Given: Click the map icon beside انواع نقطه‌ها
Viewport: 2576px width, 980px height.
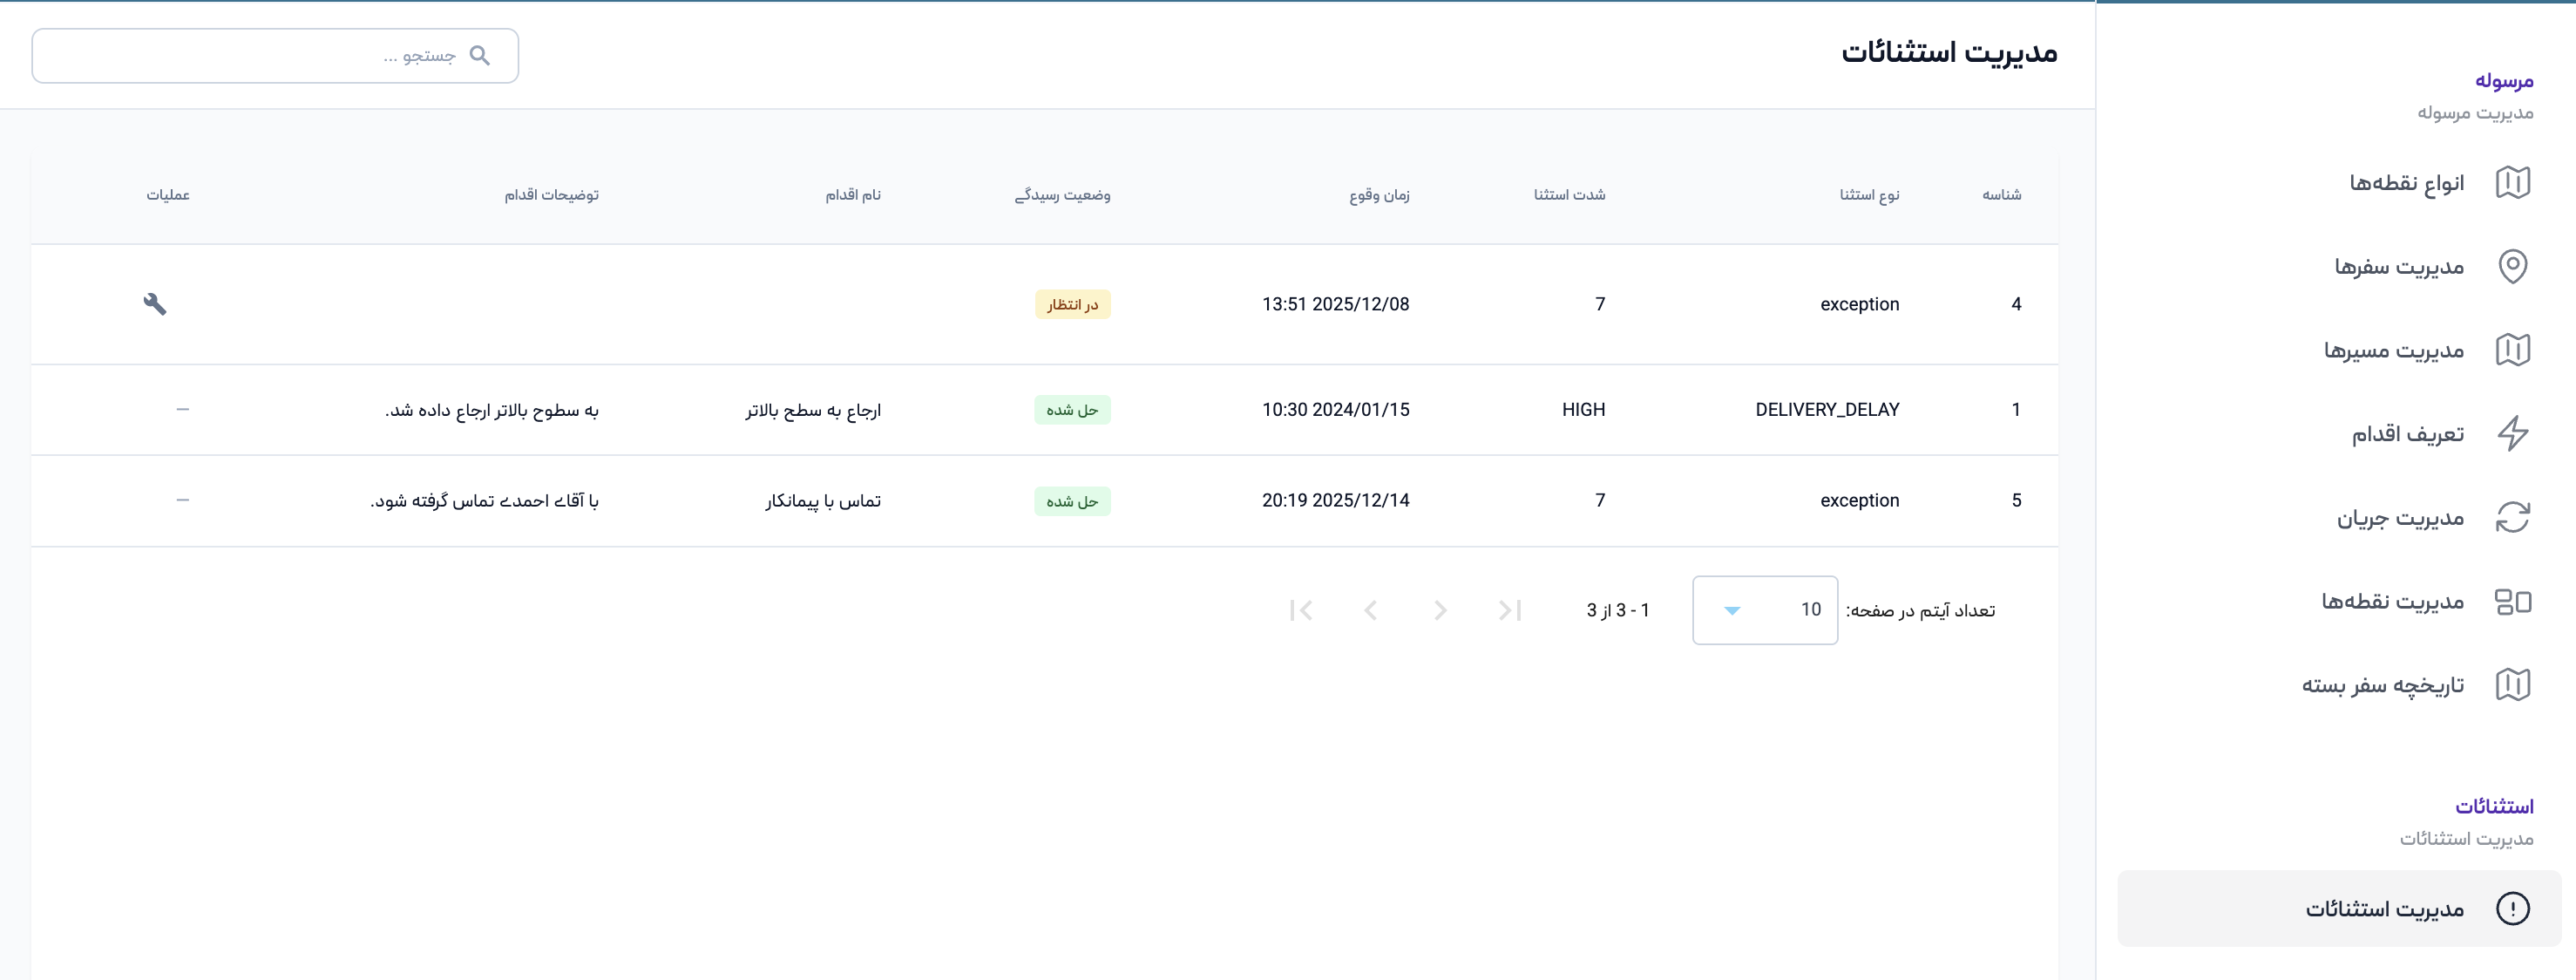Looking at the screenshot, I should [2512, 183].
